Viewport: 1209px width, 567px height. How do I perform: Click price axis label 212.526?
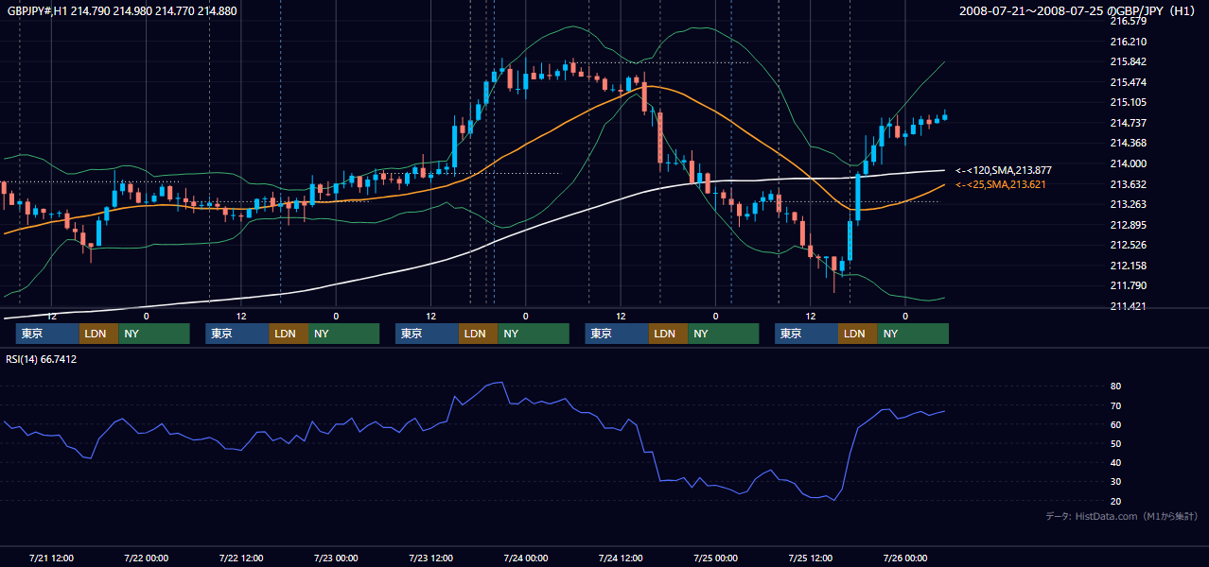point(1129,245)
